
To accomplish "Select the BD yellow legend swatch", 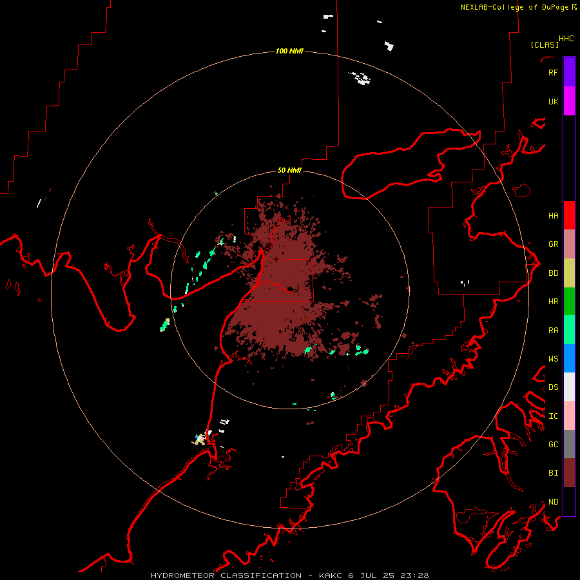I will coord(569,273).
